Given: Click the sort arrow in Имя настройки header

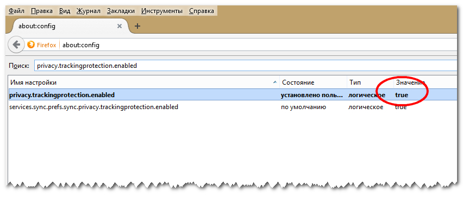Looking at the screenshot, I should pyautogui.click(x=275, y=82).
